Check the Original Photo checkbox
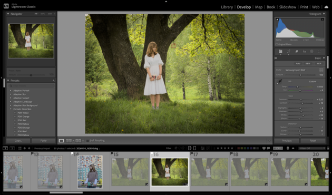The height and width of the screenshot is (195, 332). click(x=277, y=44)
